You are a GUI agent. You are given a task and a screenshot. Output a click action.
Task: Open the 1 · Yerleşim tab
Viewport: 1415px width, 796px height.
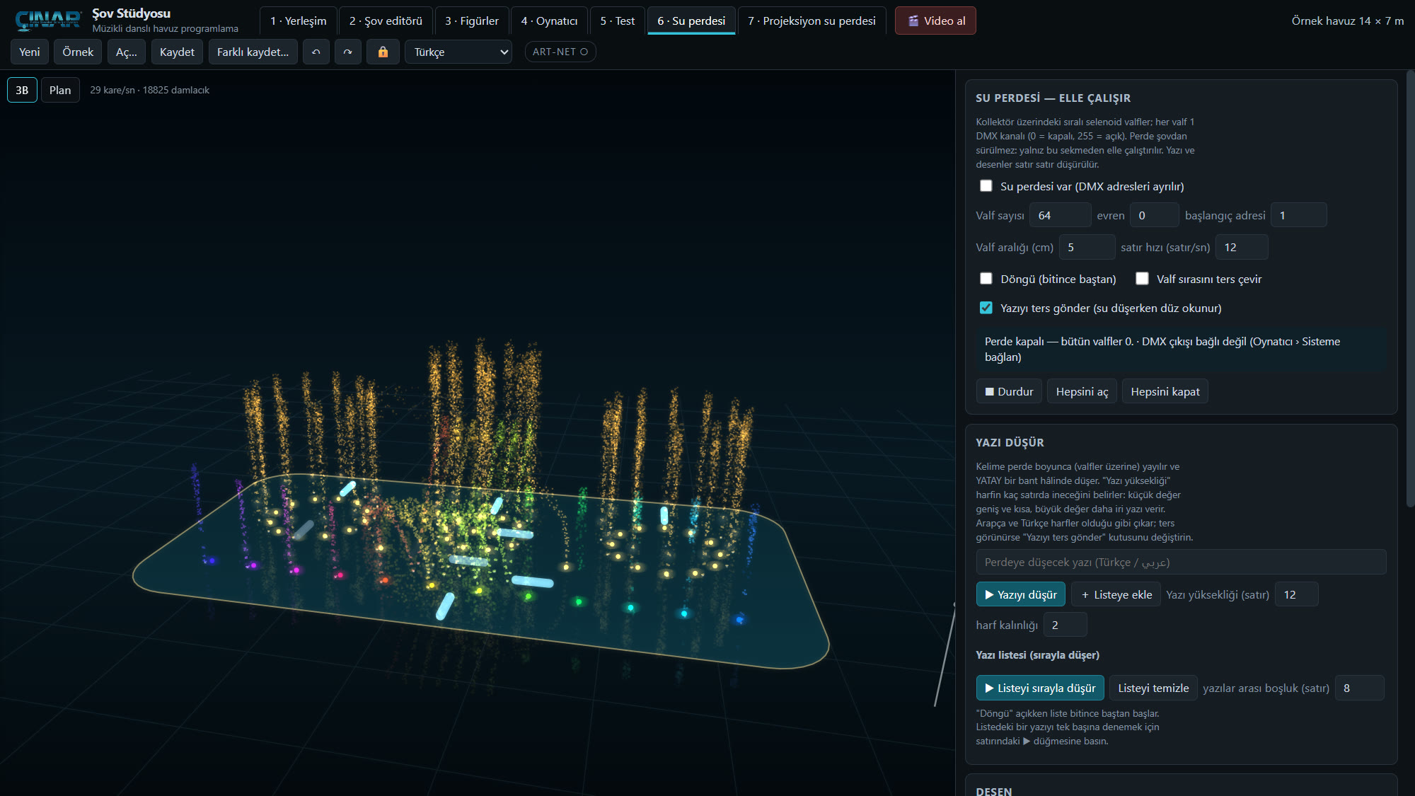pyautogui.click(x=298, y=21)
